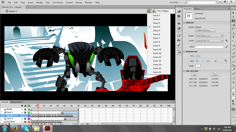Screen dimensions: 236x132
Task: Toggle visibility dot of Border layer
Action: 22,109
